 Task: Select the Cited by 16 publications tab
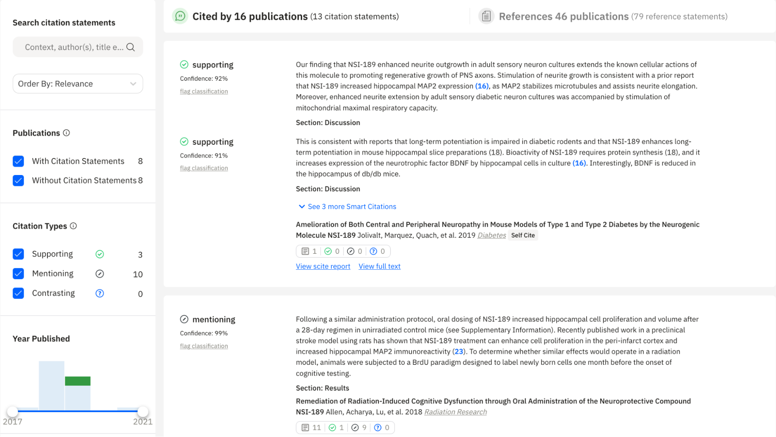(x=250, y=16)
